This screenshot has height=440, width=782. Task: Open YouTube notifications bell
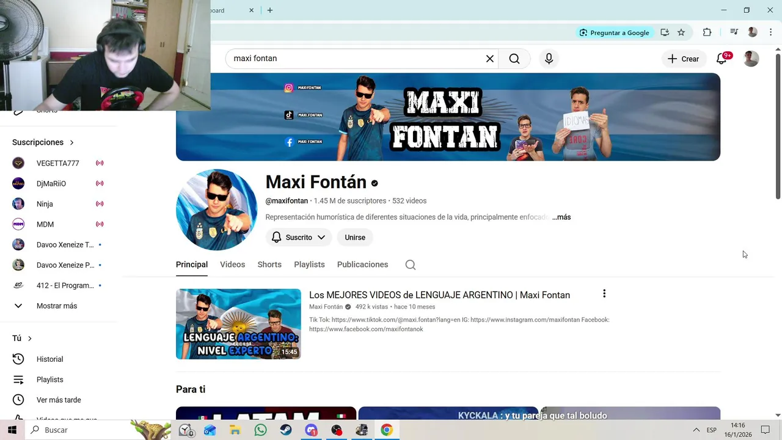722,59
